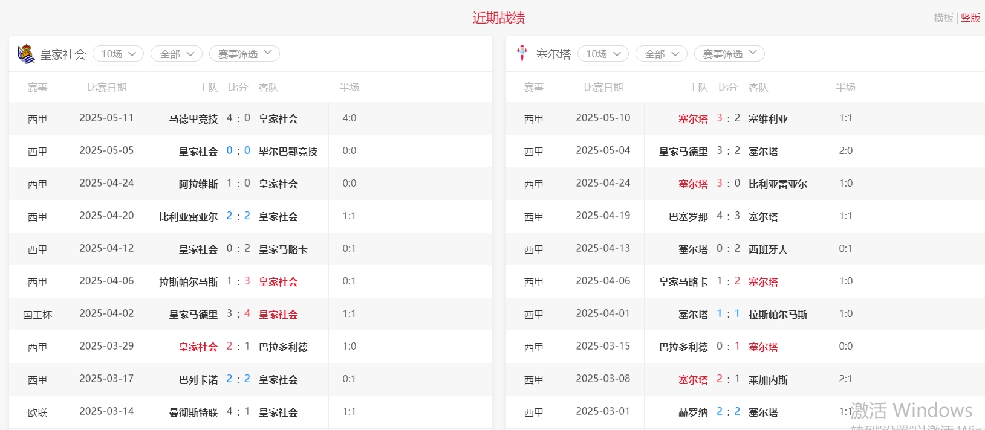Viewport: 985px width, 430px height.
Task: Select 塞维利亚 away team name
Action: click(768, 119)
